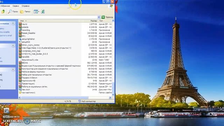224x126 pixels.
Task: Select the wordpress_mind_map archive icon
Action: pyautogui.click(x=20, y=51)
